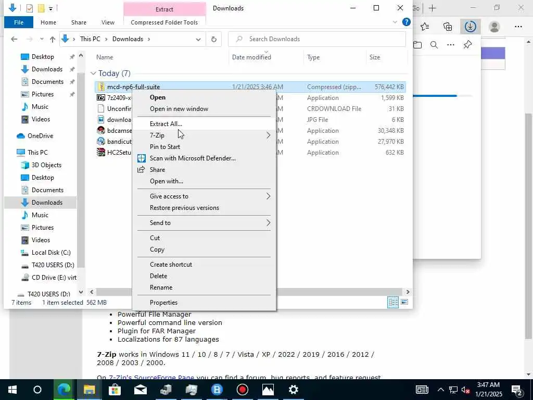Click This PC in address breadcrumb
Image resolution: width=533 pixels, height=400 pixels.
pyautogui.click(x=90, y=39)
